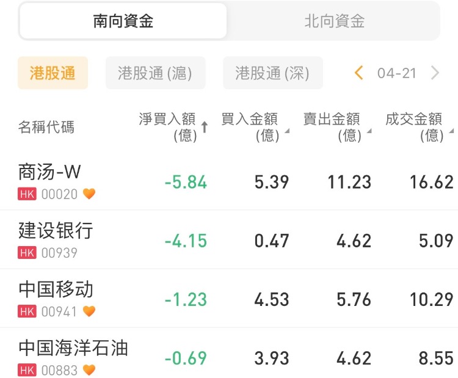Select the 港股通 (深) filter chip

273,73
